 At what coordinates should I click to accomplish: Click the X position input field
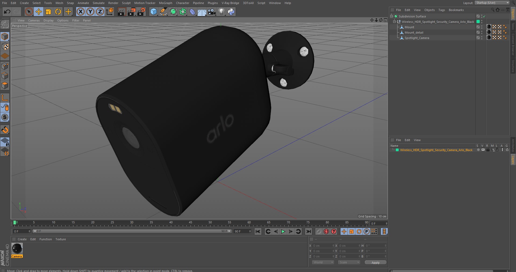coord(323,246)
